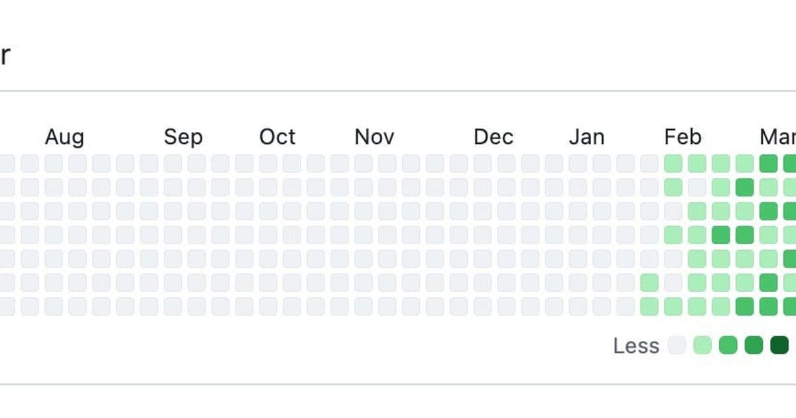Screen dimensions: 796x418
Task: Select leftmost green cell in second-to-last row
Action: tap(649, 283)
